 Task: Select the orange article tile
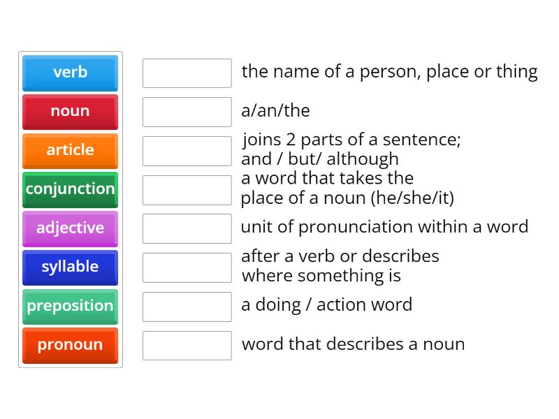[70, 151]
